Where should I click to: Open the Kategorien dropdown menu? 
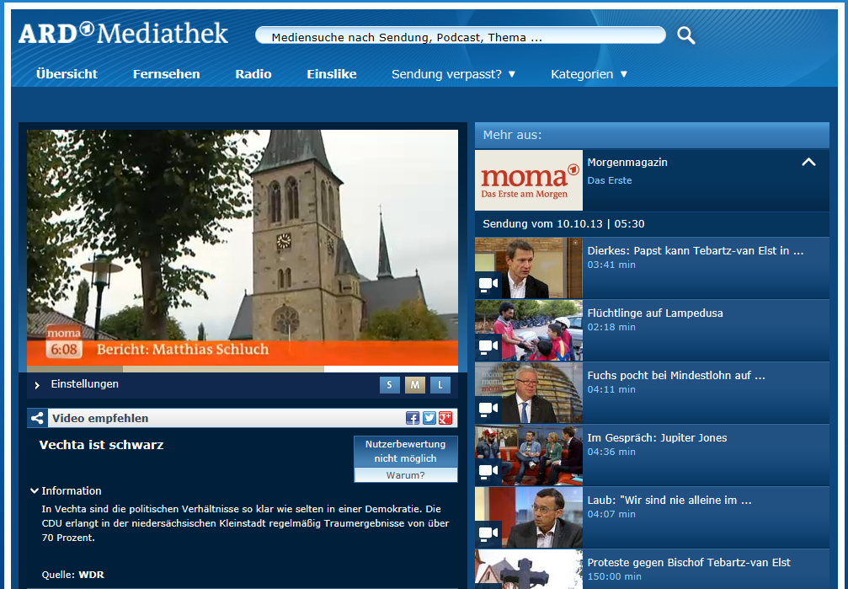[x=589, y=74]
